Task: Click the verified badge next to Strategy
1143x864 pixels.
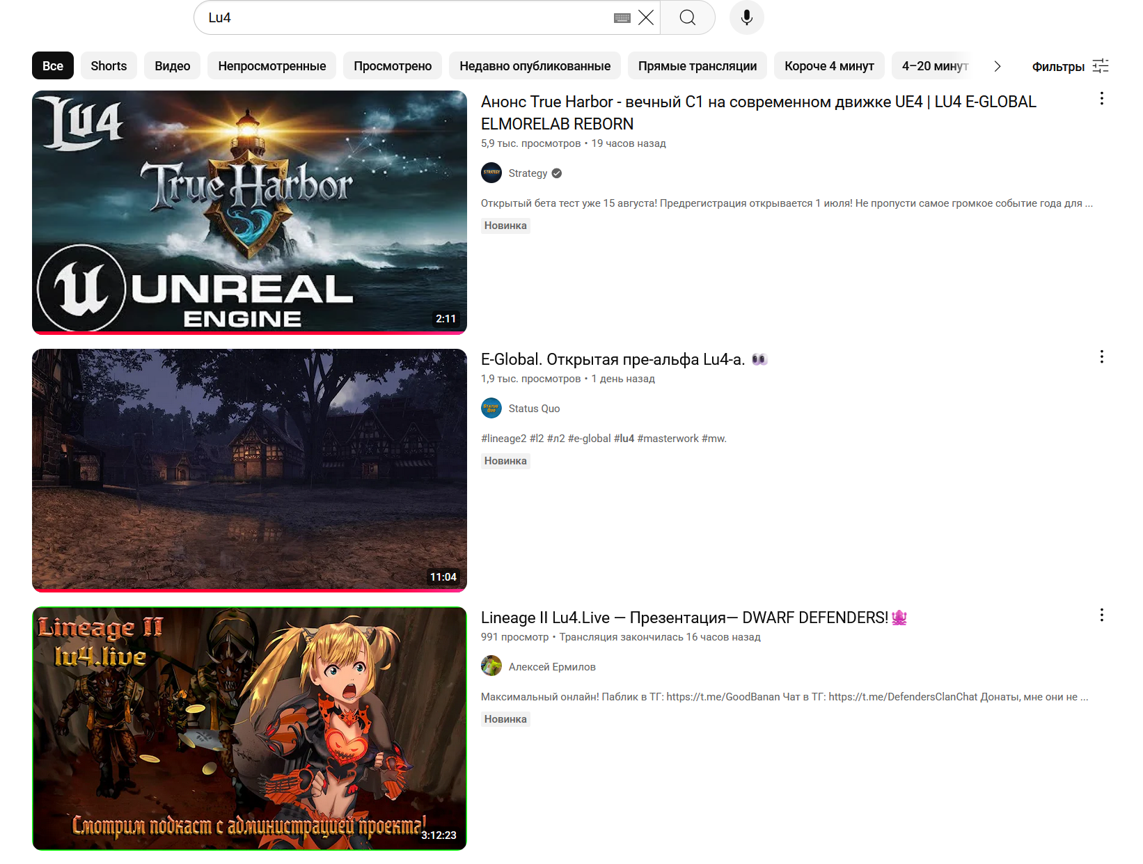Action: pos(557,173)
